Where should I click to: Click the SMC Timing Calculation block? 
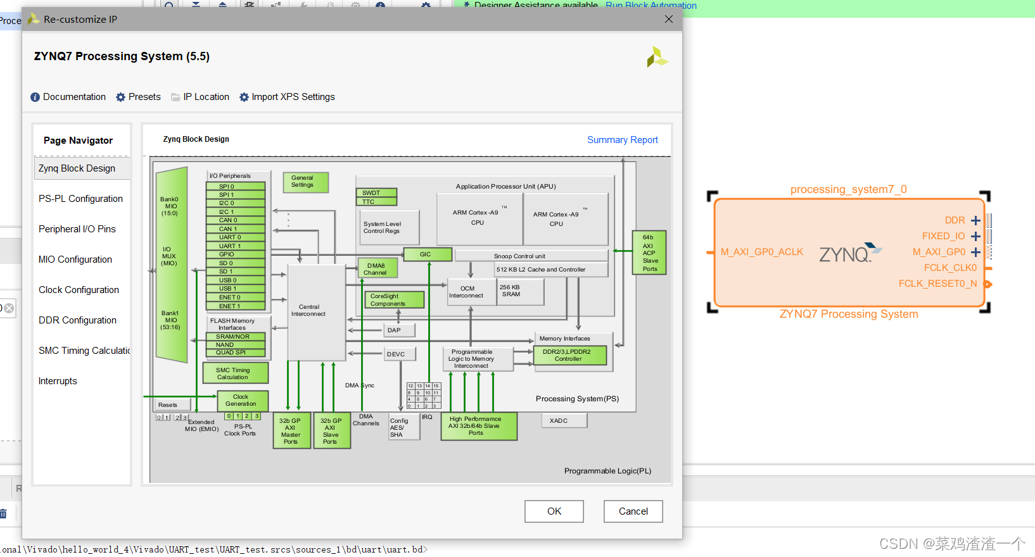pos(235,373)
